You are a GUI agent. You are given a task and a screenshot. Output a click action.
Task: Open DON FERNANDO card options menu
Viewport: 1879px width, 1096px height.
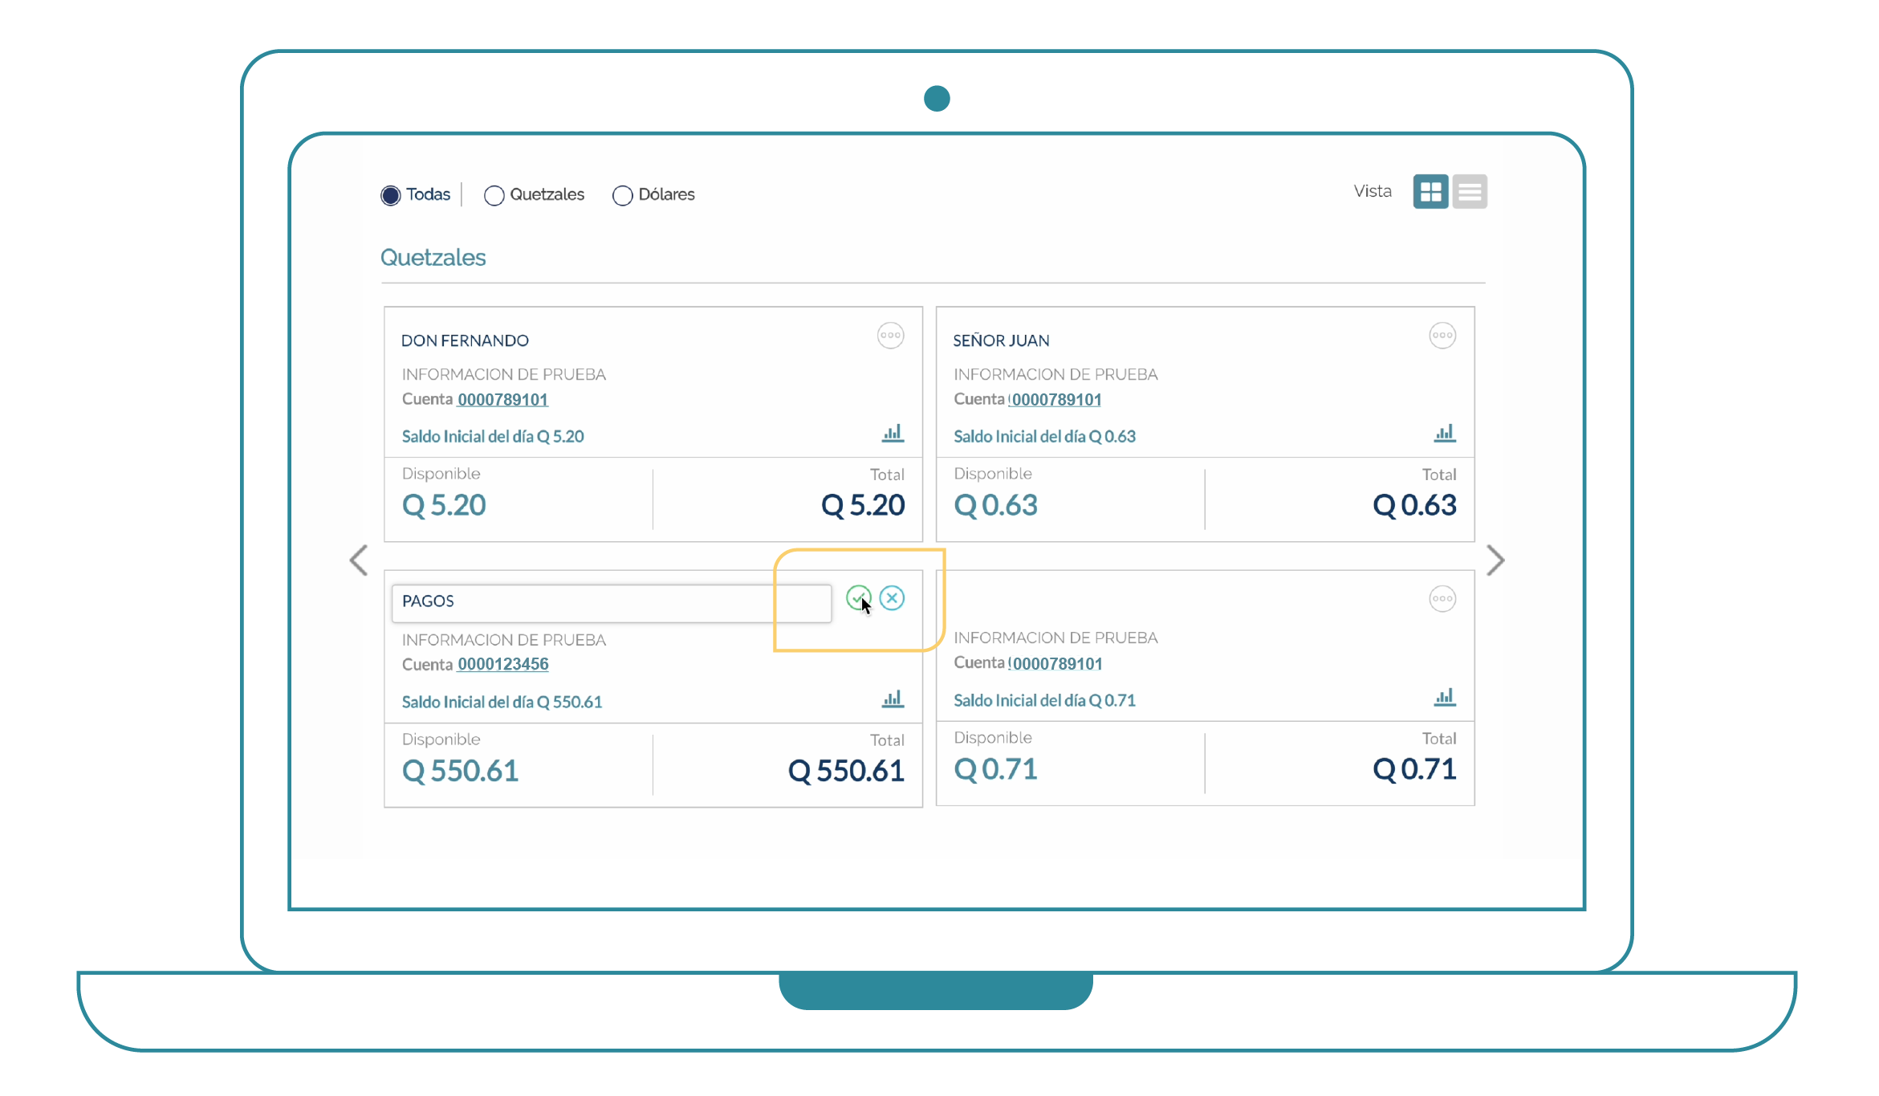point(890,336)
